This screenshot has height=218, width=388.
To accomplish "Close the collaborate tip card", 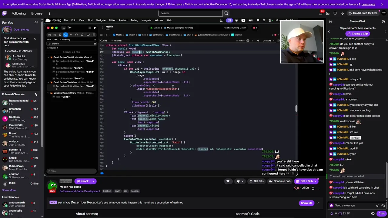I will coord(35,39).
